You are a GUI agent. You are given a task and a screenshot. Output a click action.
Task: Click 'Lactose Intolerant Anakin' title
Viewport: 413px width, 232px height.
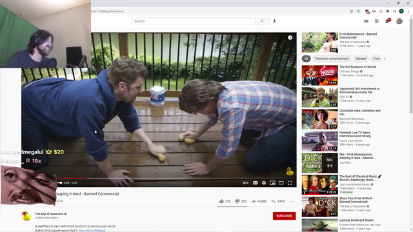click(x=356, y=220)
